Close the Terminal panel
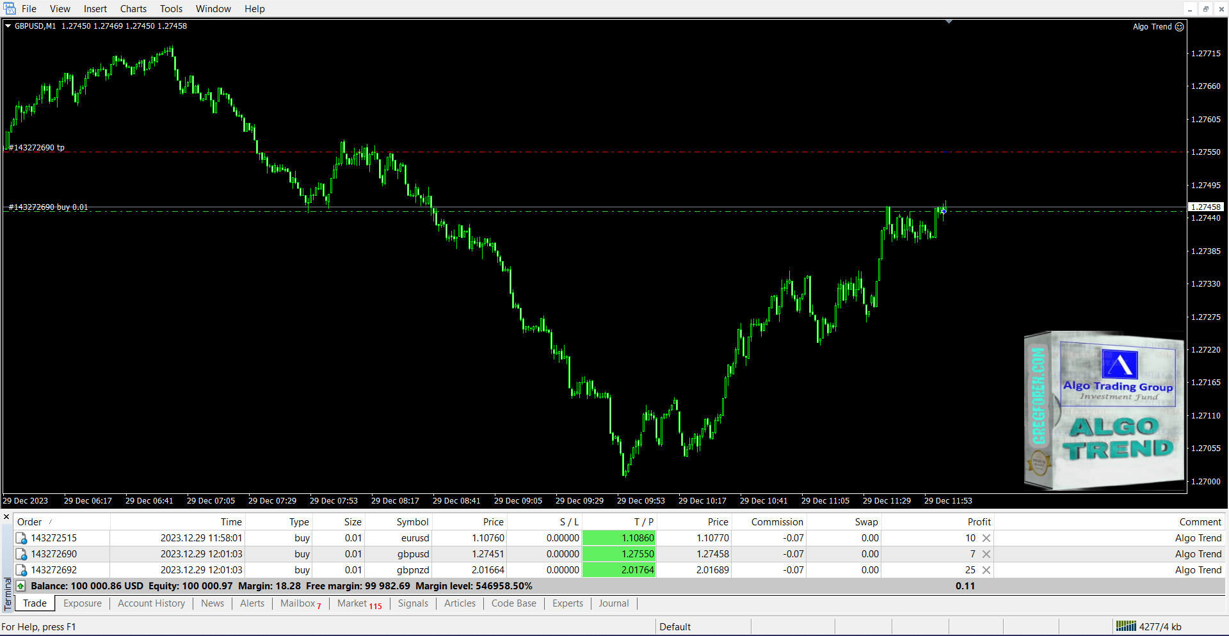The width and height of the screenshot is (1229, 636). tap(6, 517)
